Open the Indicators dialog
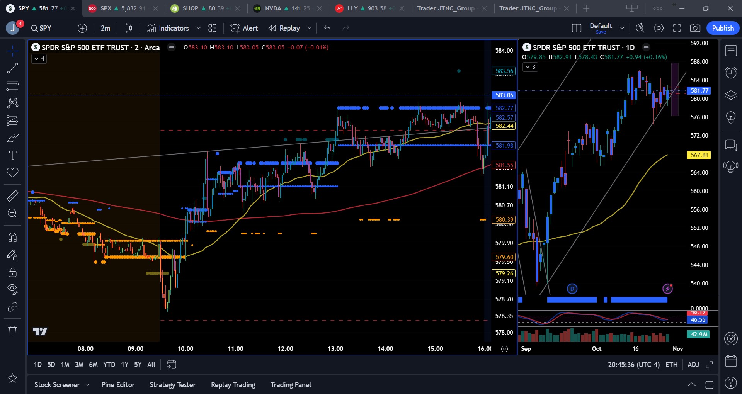The image size is (742, 394). (168, 28)
